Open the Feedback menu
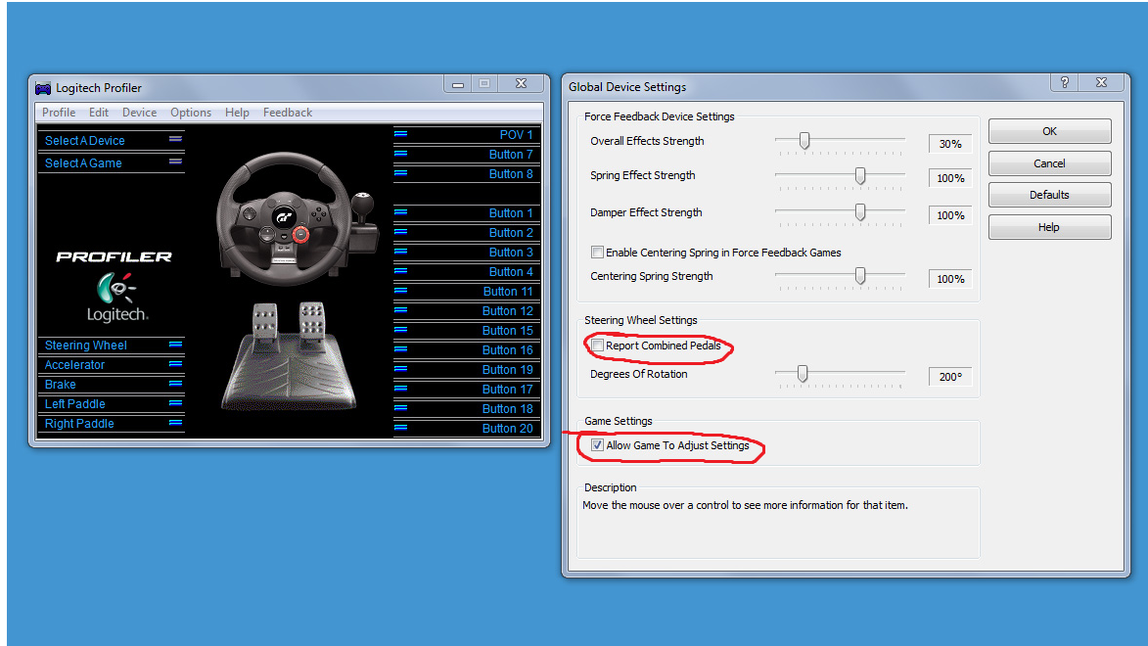 click(288, 112)
